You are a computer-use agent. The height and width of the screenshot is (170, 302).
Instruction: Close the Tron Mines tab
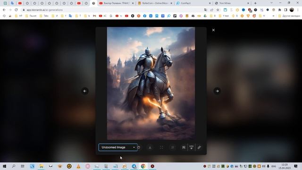coord(248,3)
